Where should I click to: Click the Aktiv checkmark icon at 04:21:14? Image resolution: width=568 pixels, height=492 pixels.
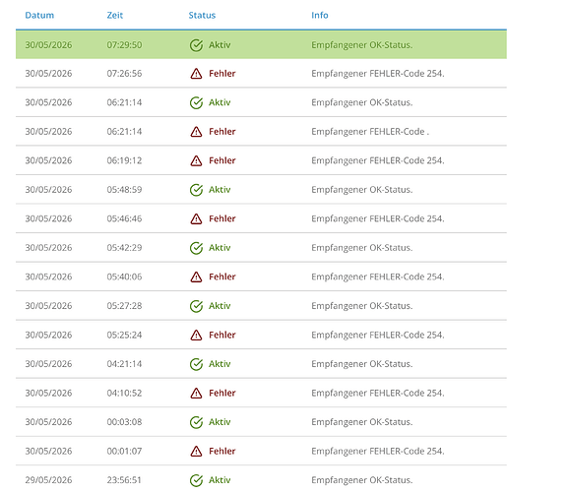coord(196,364)
